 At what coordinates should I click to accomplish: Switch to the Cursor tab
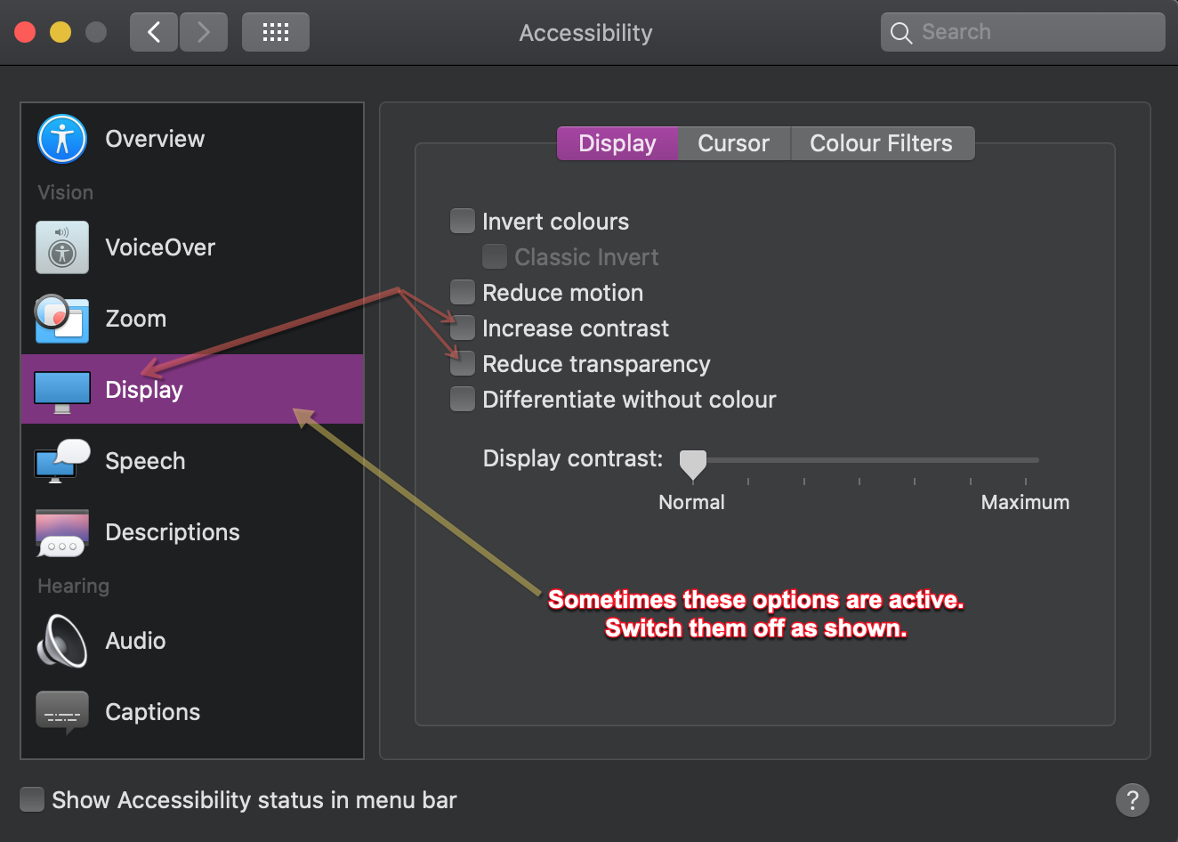point(733,143)
